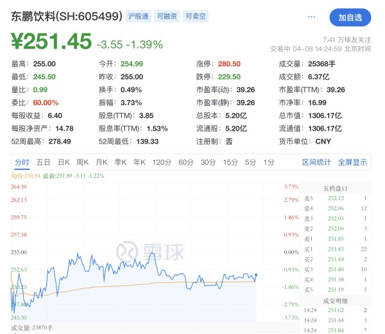The image size is (385, 334).
Task: Select the 买1 order row 251.45
Action: [x=336, y=249]
